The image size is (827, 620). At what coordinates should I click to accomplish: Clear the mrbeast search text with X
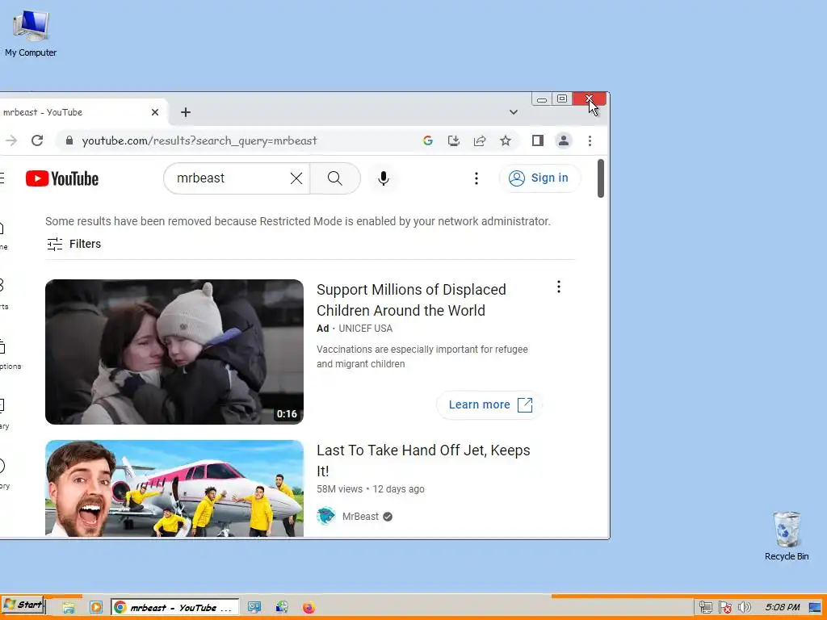(296, 178)
